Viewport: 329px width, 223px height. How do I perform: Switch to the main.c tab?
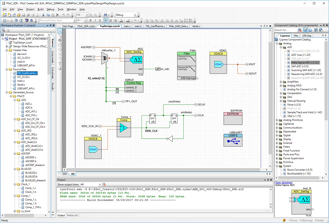[127, 26]
